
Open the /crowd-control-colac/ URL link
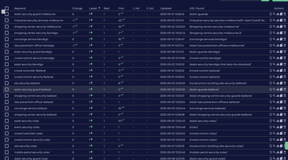pos(203,133)
